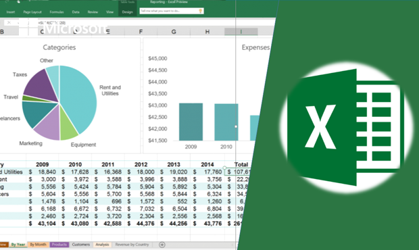Open the Review ribbon tab
Image resolution: width=419 pixels, height=250 pixels.
point(93,12)
